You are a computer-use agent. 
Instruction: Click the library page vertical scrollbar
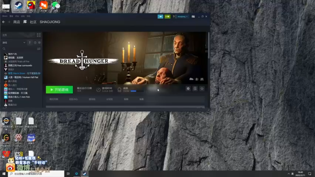tap(209, 46)
